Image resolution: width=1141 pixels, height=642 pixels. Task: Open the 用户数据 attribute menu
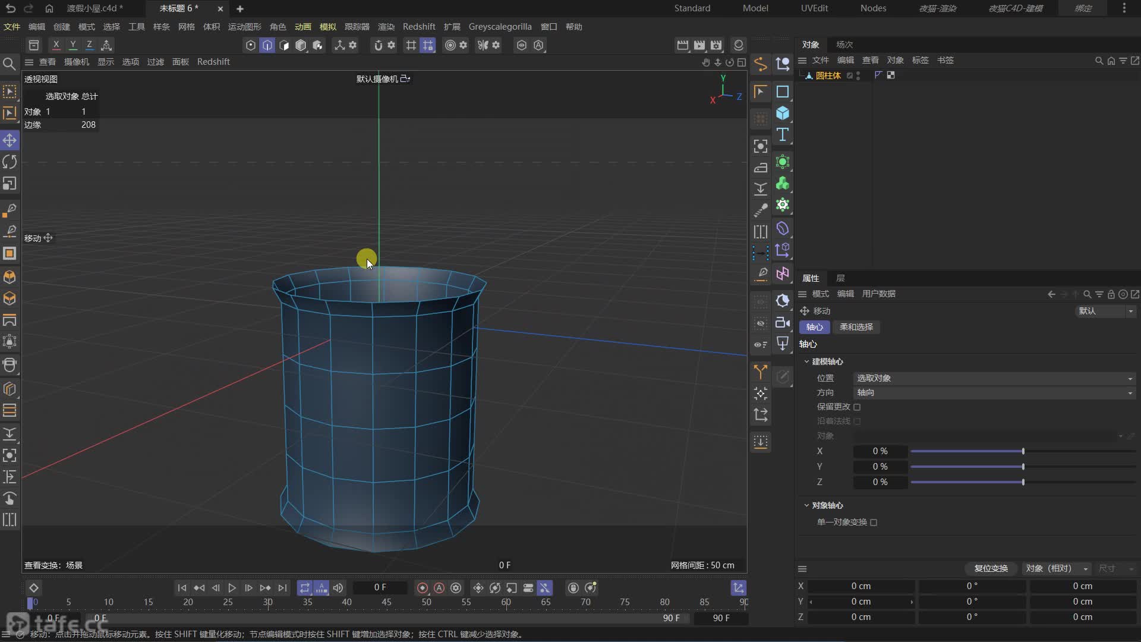(878, 294)
